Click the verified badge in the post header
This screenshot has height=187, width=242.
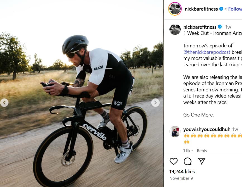pyautogui.click(x=221, y=9)
